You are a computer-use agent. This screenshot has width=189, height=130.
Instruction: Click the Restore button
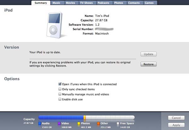coord(148,64)
